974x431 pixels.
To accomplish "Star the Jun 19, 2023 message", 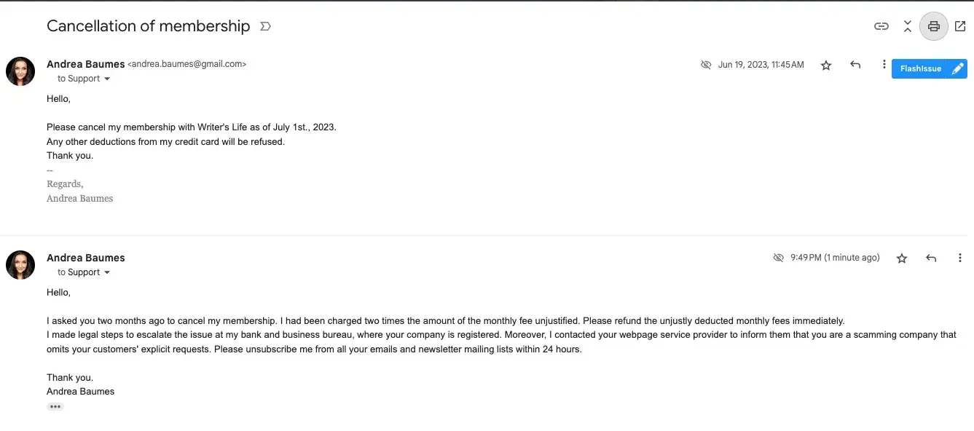I will [826, 66].
